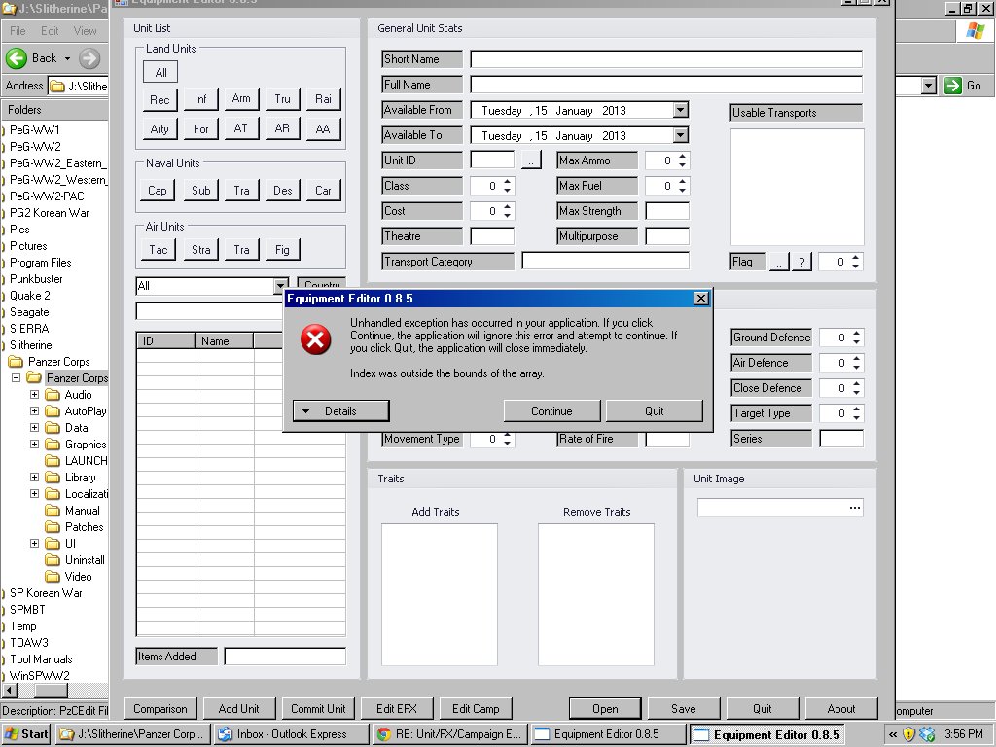
Task: Click the Unit Image browse ellipsis
Action: (855, 508)
